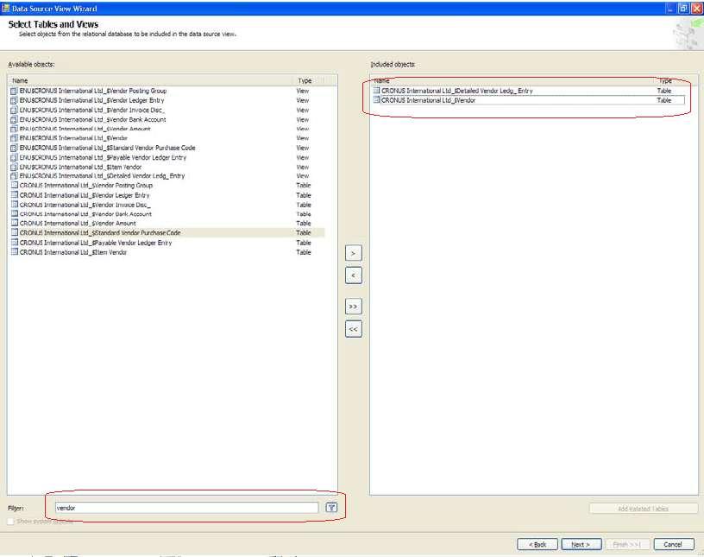Toggle the Show system objects checkbox

[10, 522]
